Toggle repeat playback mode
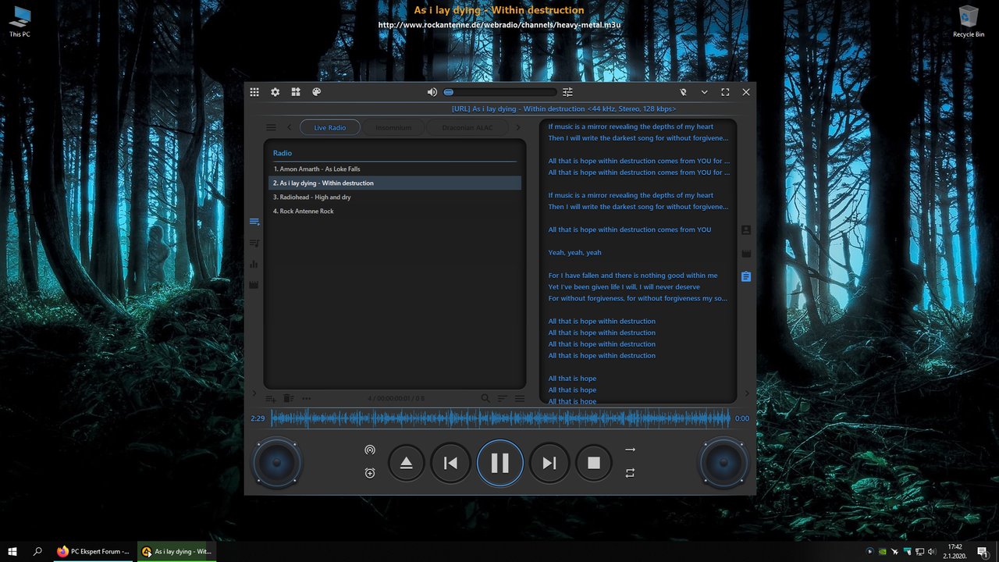 [630, 473]
